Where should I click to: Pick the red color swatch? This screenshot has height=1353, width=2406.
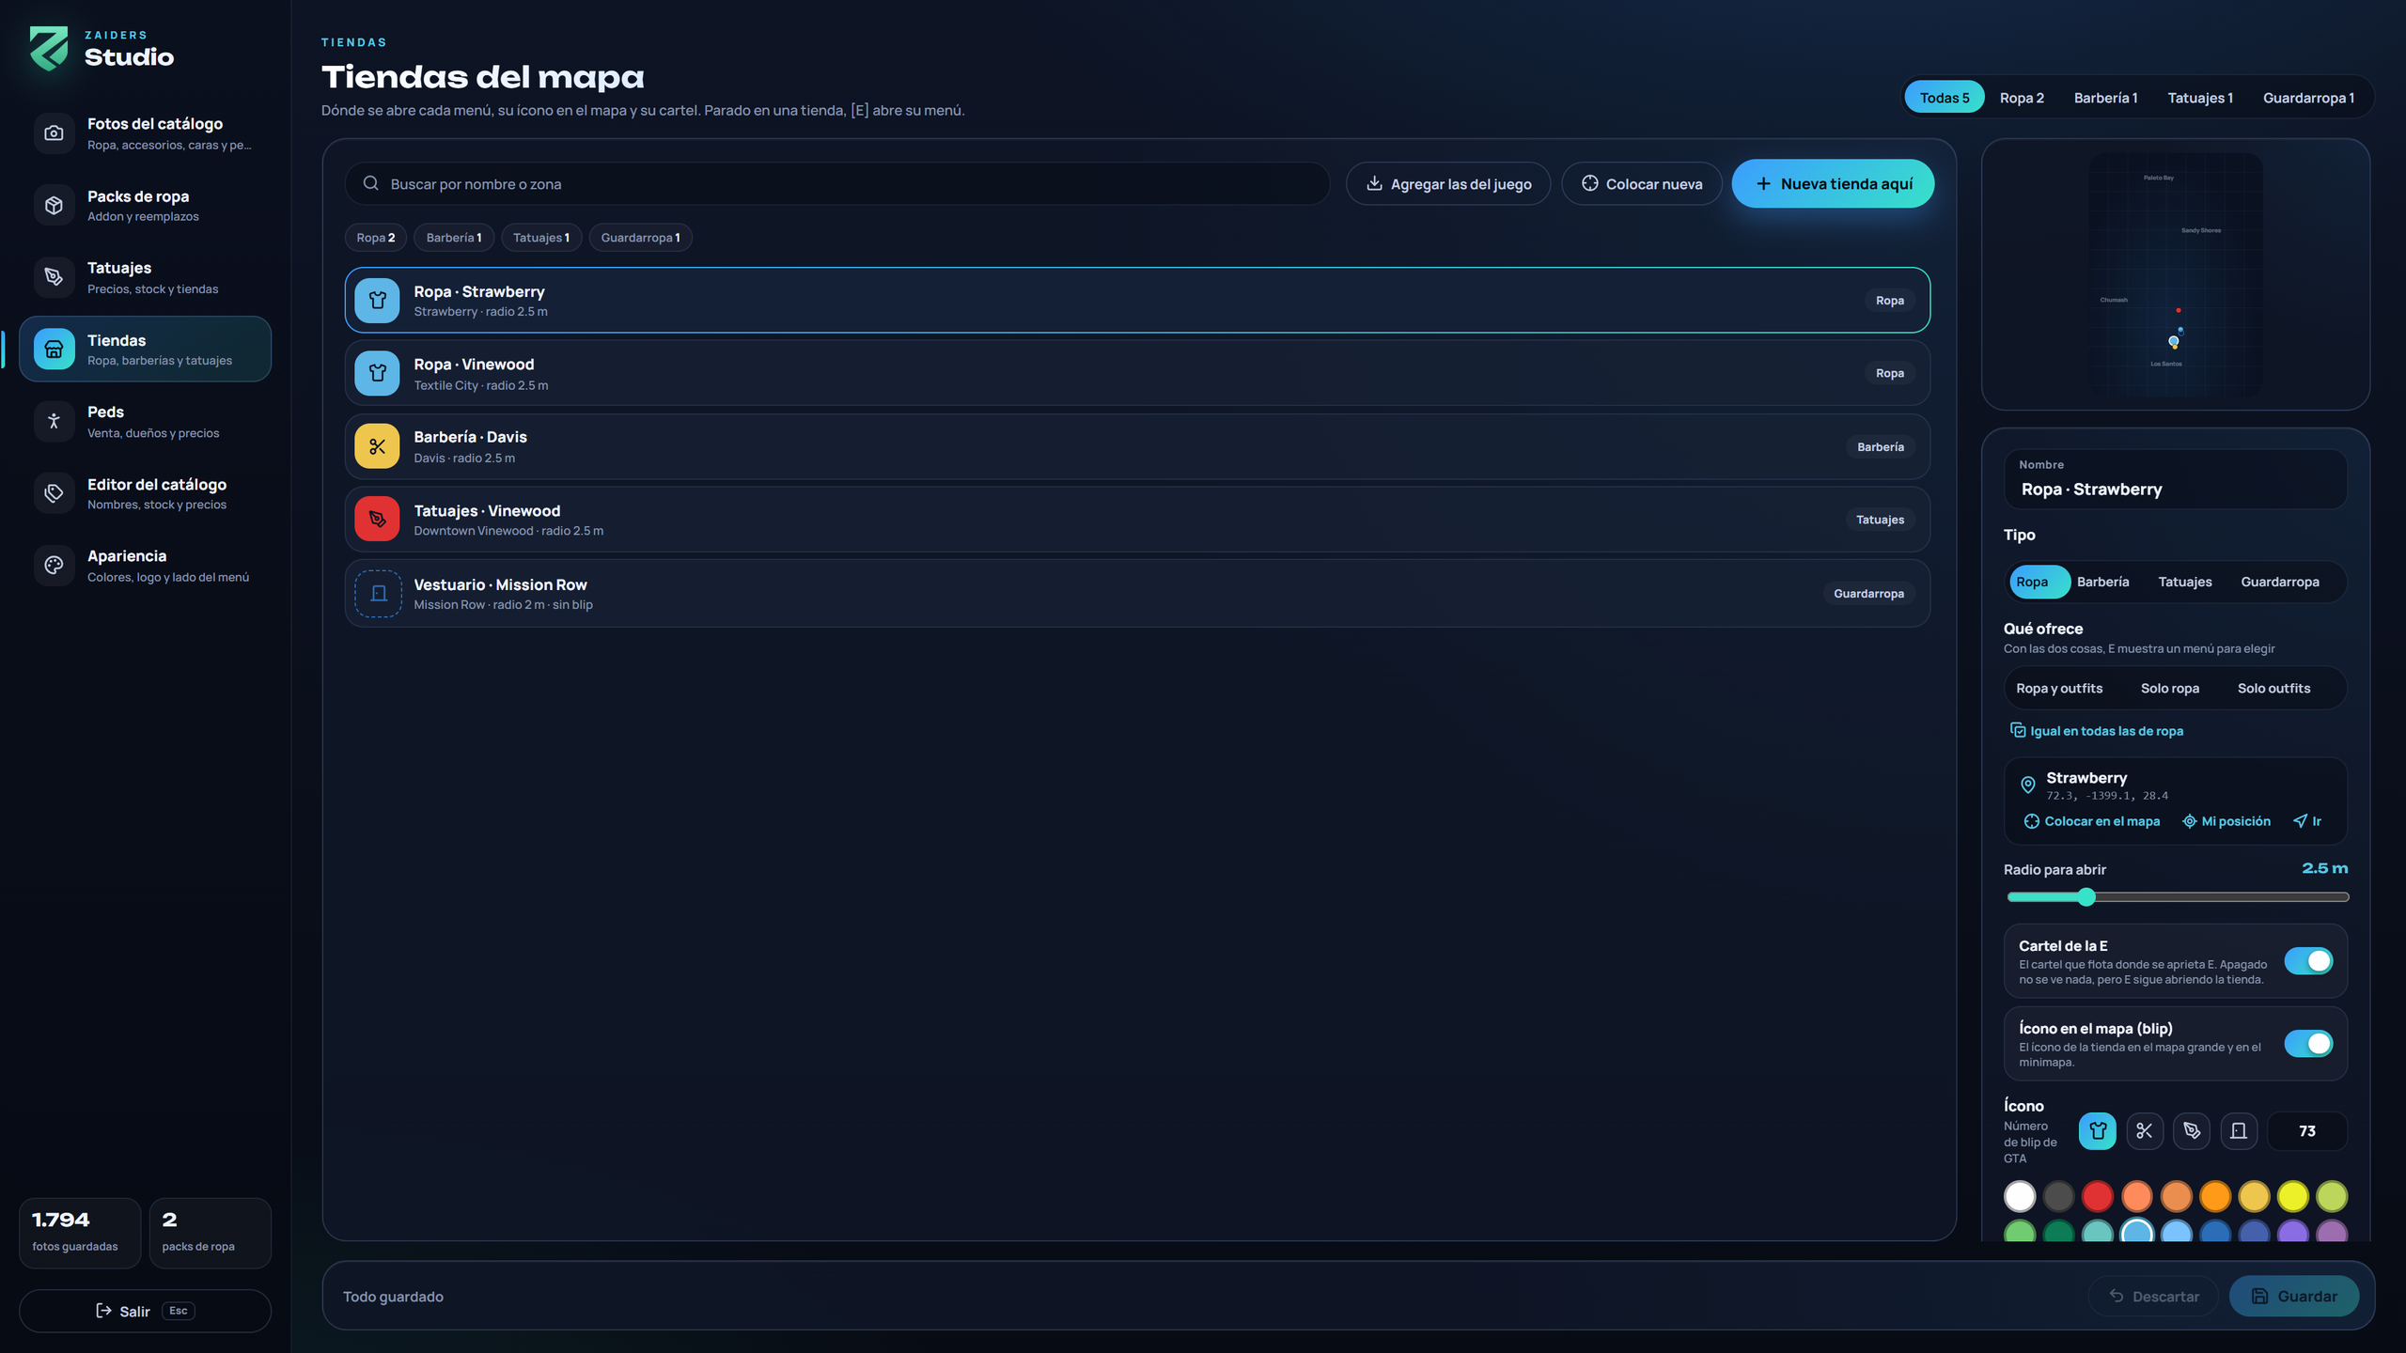2098,1196
